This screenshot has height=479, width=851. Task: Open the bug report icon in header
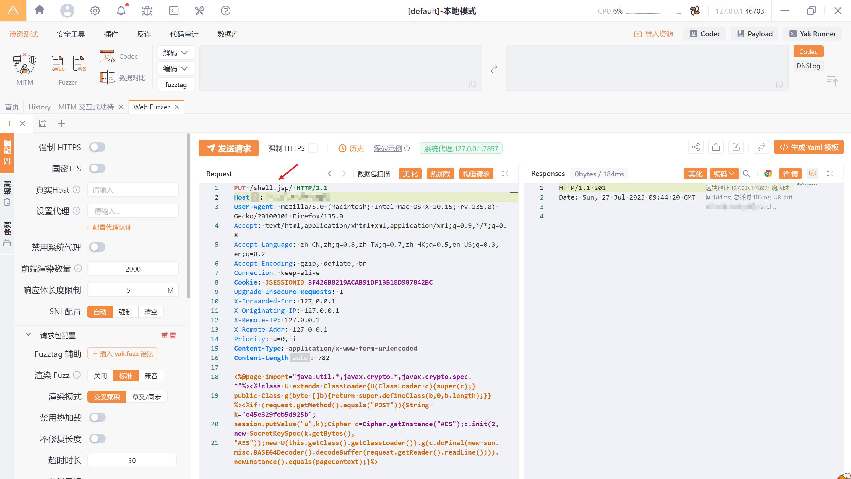(x=147, y=11)
